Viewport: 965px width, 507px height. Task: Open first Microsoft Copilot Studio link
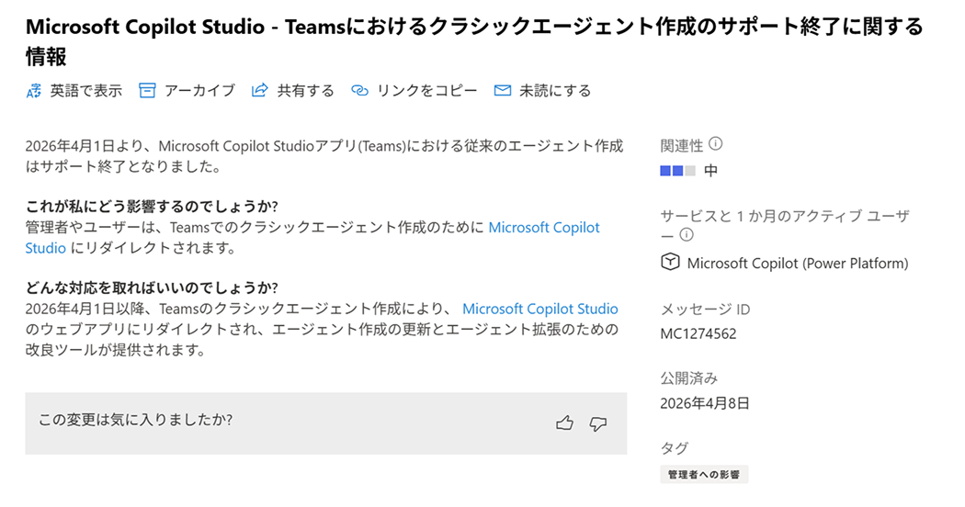543,228
